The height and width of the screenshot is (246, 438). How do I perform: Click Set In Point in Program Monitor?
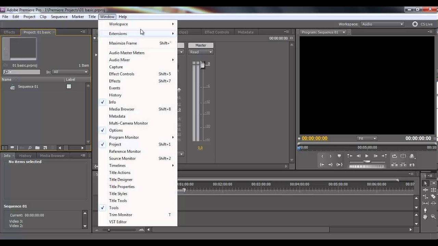[x=322, y=156]
